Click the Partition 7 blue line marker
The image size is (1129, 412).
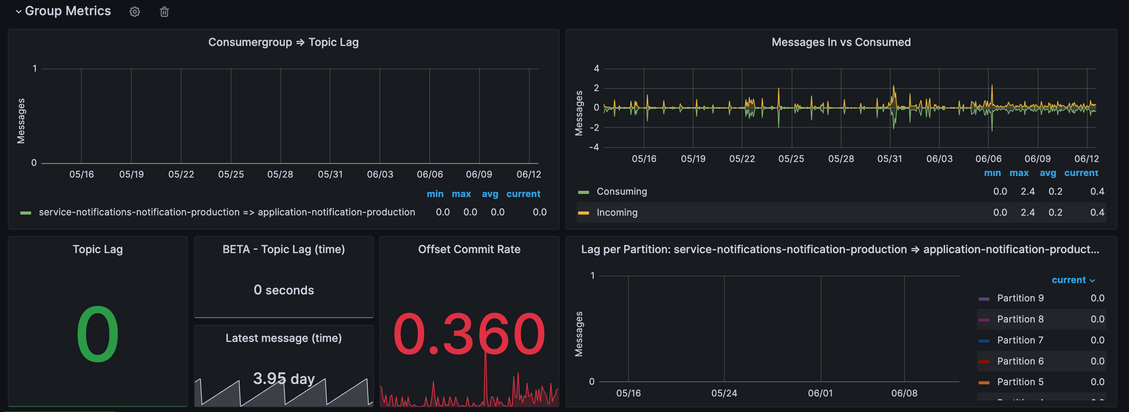[x=984, y=340]
